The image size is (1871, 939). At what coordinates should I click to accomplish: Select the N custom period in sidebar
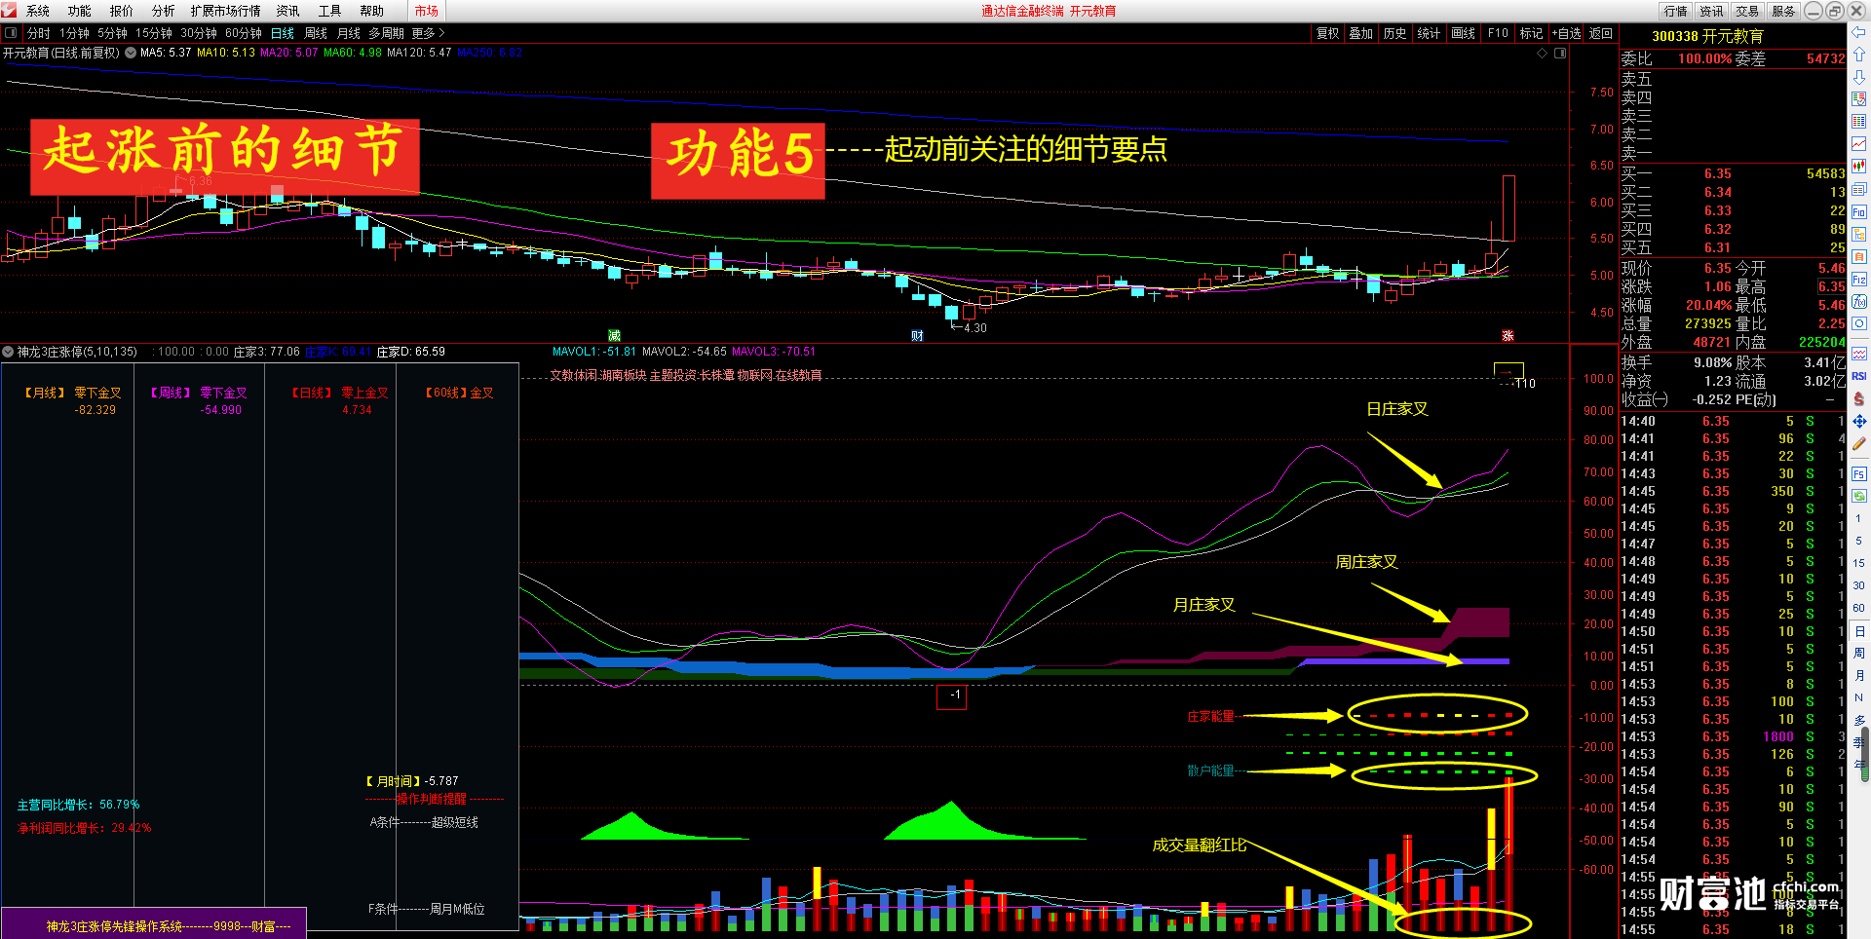[x=1859, y=697]
